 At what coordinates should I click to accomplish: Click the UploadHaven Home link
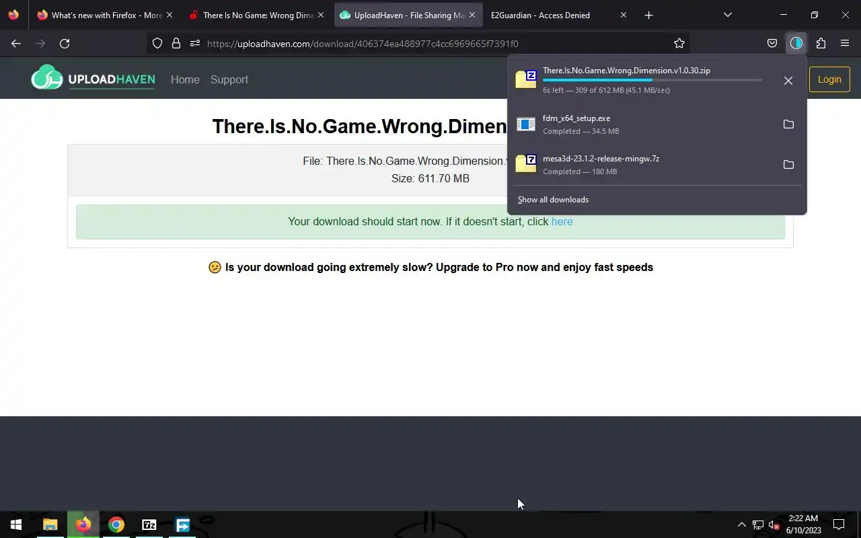click(185, 79)
